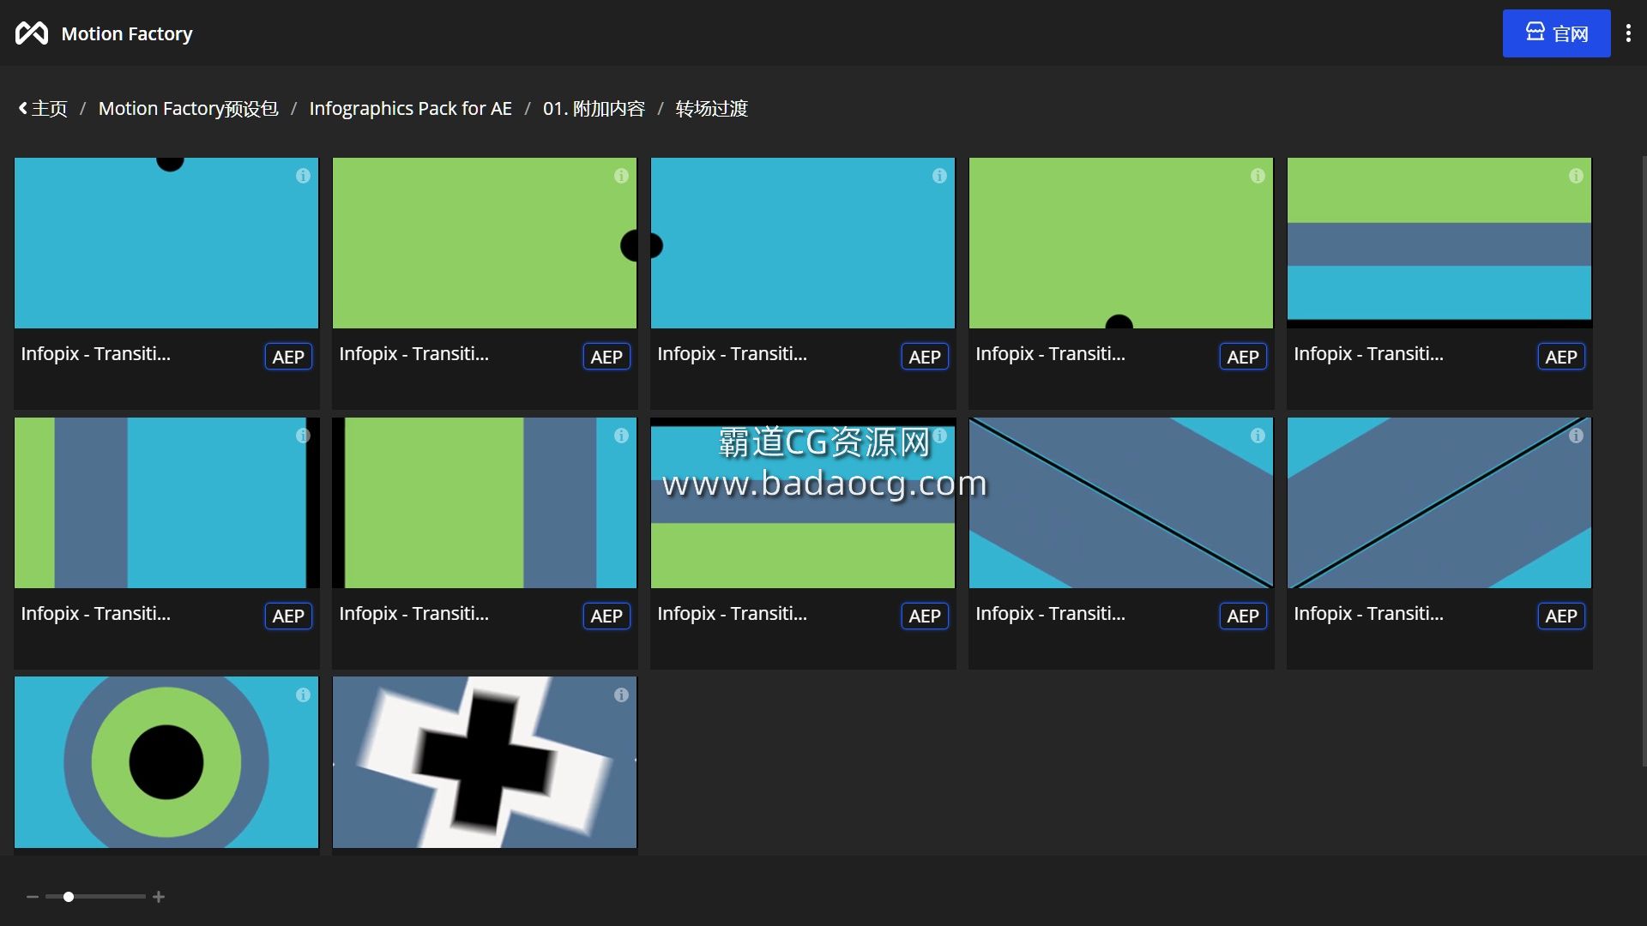Show info for green right-dot transition thumbnail
This screenshot has height=926, width=1647.
(621, 176)
